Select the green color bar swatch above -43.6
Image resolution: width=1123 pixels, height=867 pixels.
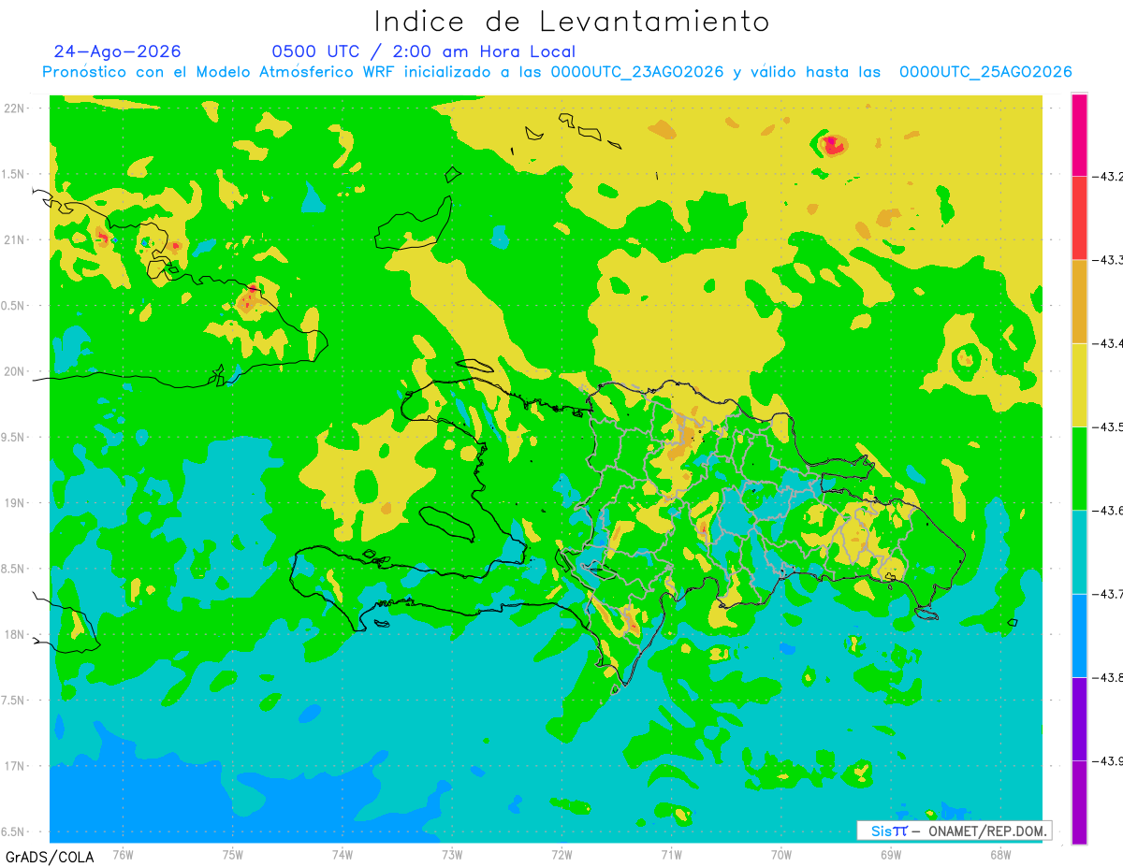[1079, 468]
